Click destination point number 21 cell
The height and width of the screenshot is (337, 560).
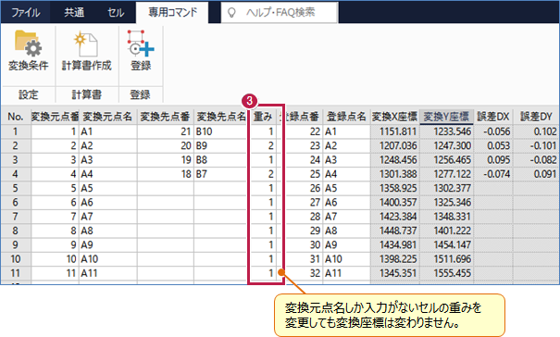tap(166, 131)
